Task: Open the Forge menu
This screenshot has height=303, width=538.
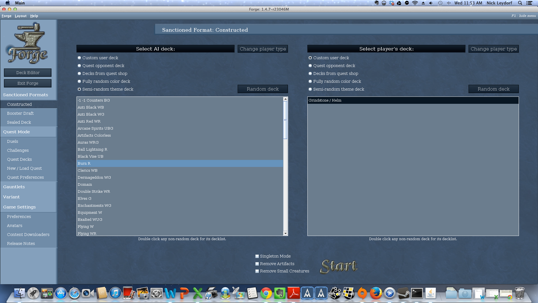Action: click(6, 16)
